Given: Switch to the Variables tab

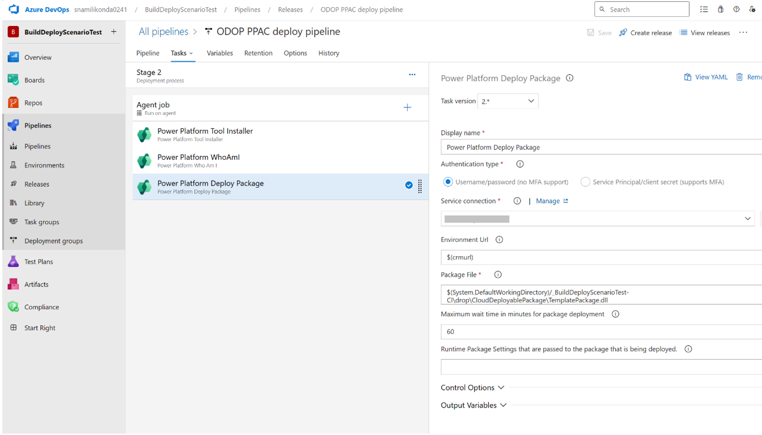Looking at the screenshot, I should [x=219, y=53].
